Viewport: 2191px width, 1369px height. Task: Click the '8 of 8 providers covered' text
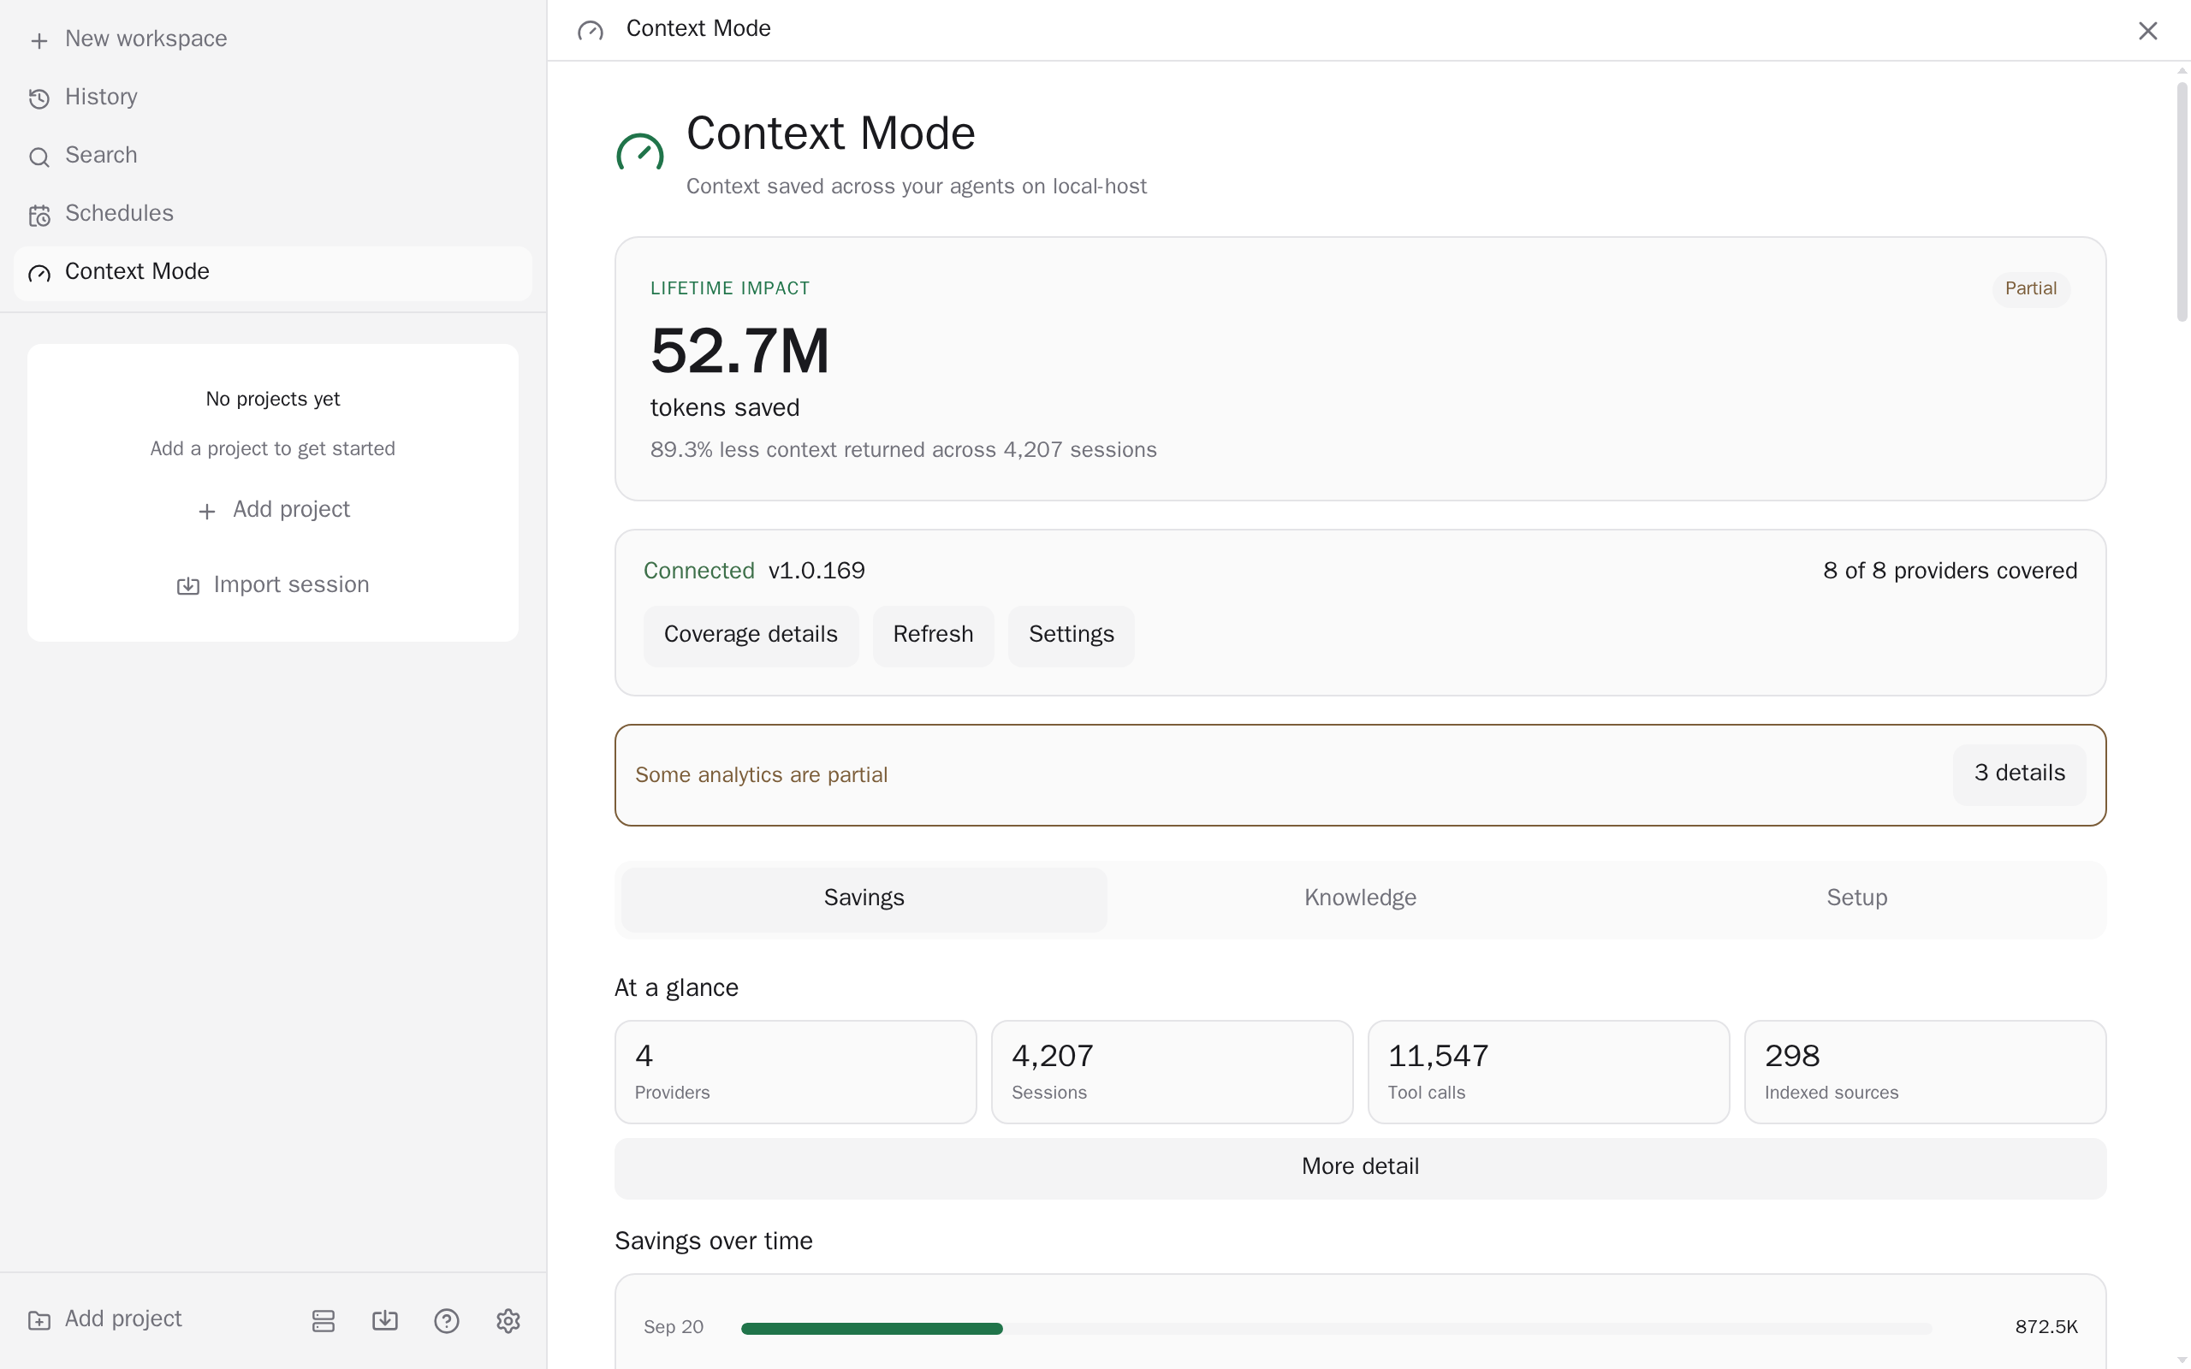click(x=1950, y=572)
